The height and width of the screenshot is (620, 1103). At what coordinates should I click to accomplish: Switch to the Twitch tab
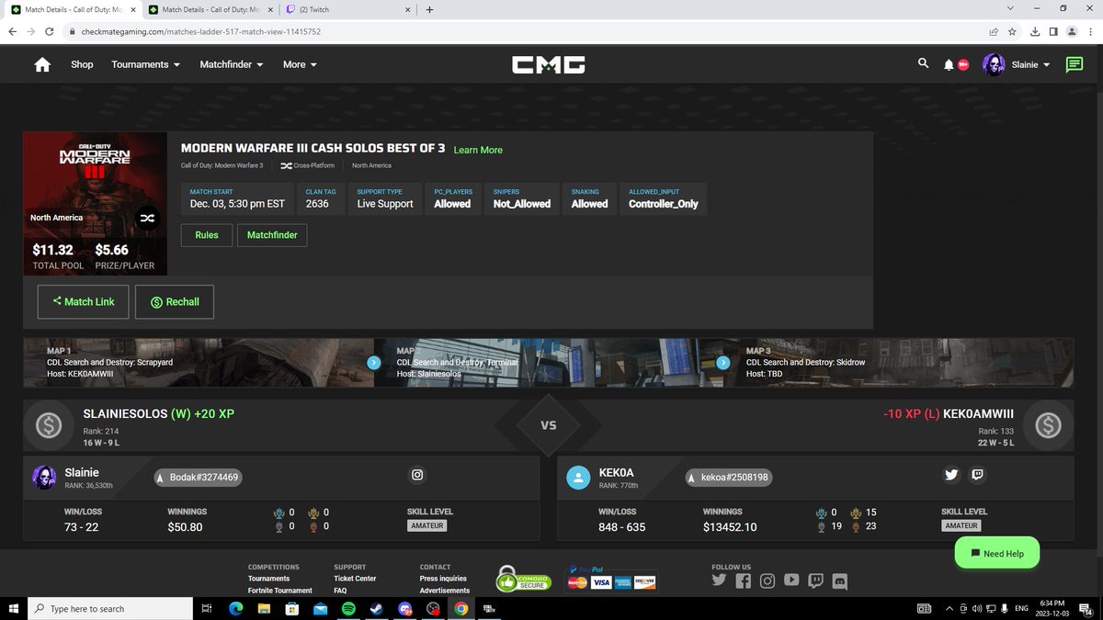(x=347, y=9)
